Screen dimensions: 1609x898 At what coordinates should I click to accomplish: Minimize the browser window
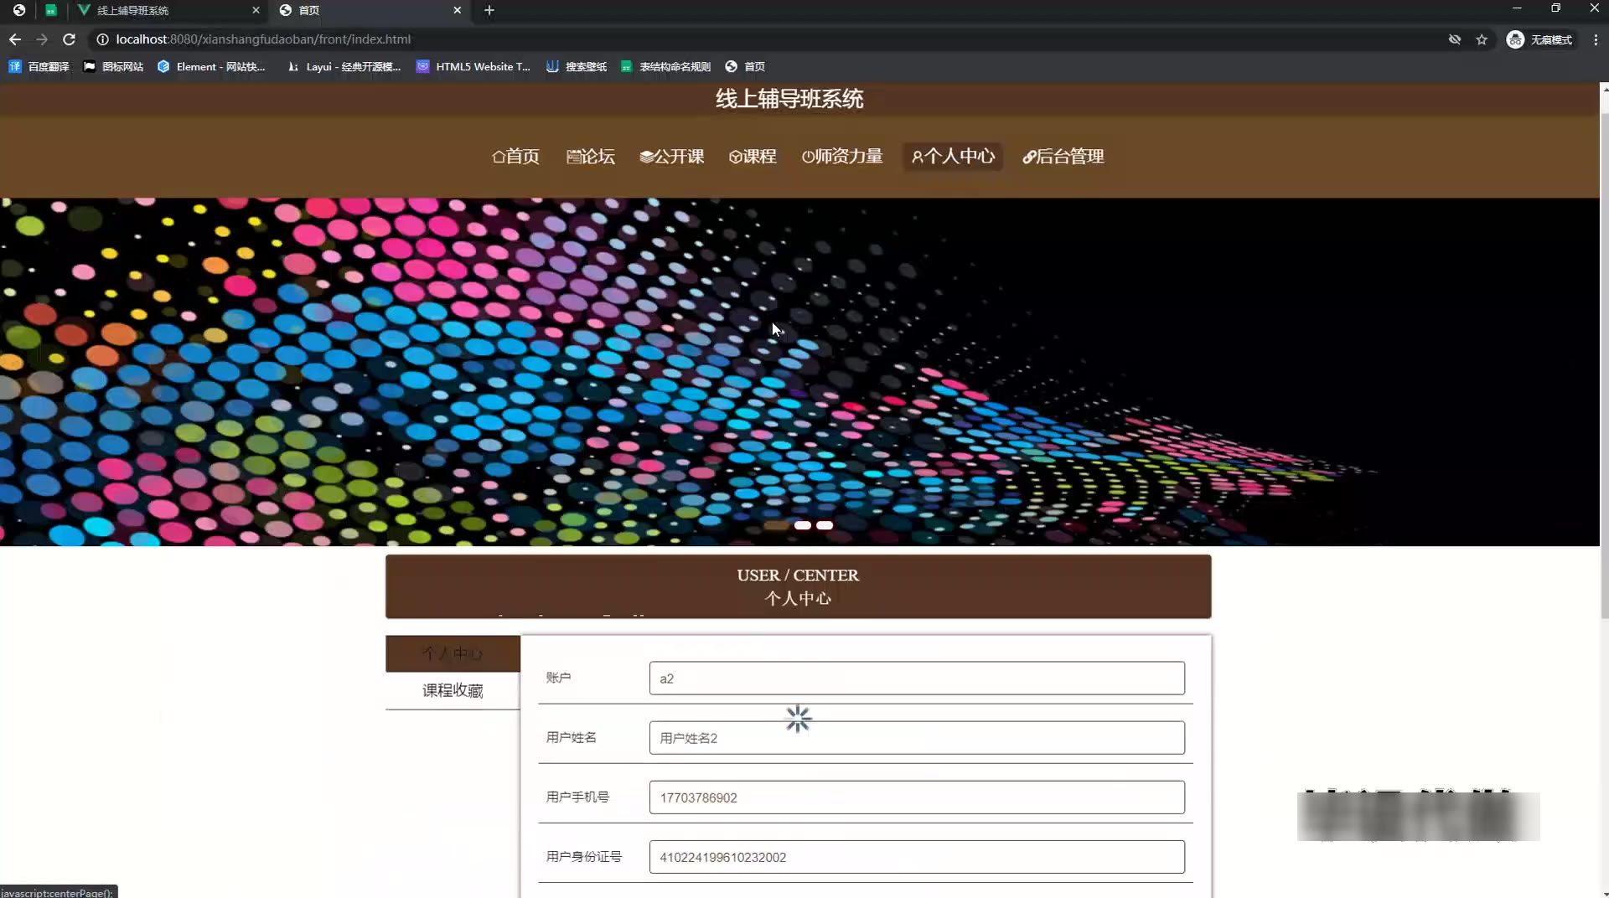click(x=1517, y=8)
